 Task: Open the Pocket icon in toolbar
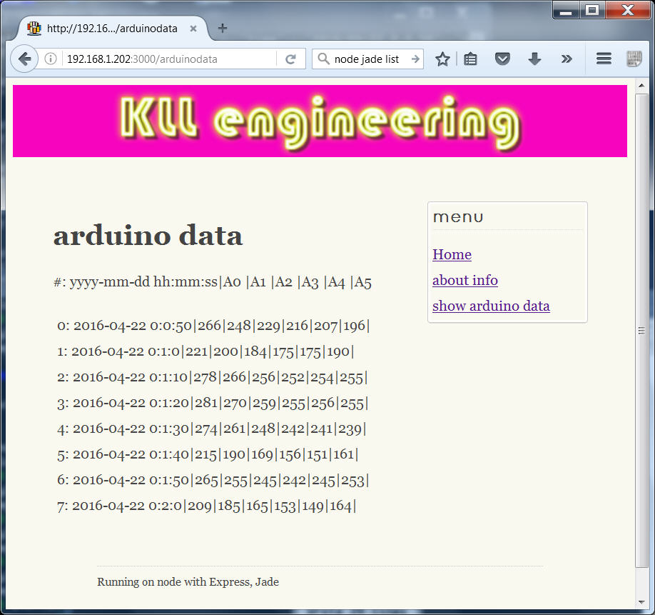pos(502,59)
